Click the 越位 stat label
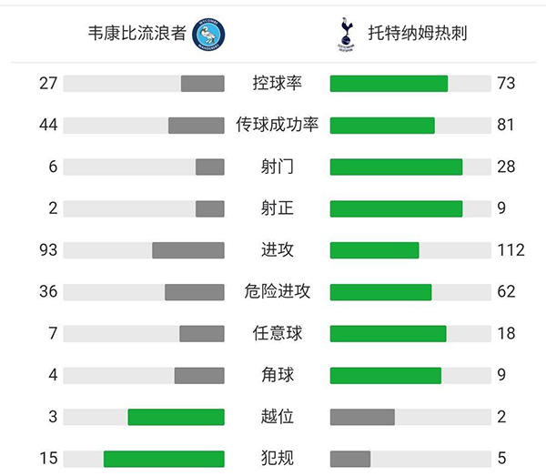Viewport: 546px width, 476px height. pyautogui.click(x=277, y=417)
